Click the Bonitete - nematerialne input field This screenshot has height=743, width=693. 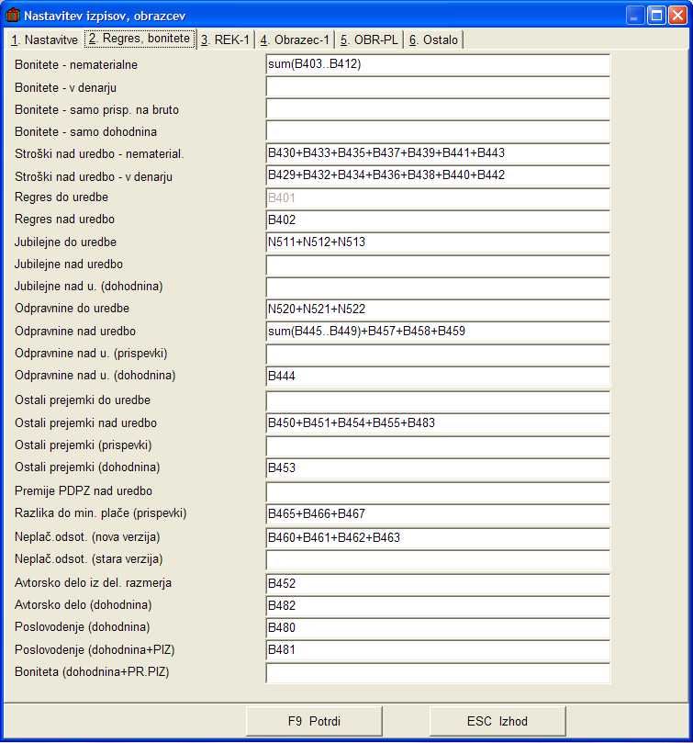[x=437, y=65]
